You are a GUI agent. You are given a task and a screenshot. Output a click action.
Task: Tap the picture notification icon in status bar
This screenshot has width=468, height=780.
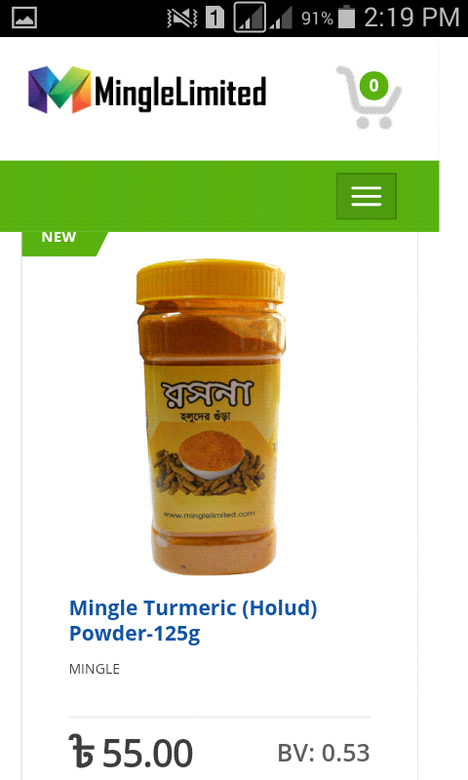tap(24, 19)
